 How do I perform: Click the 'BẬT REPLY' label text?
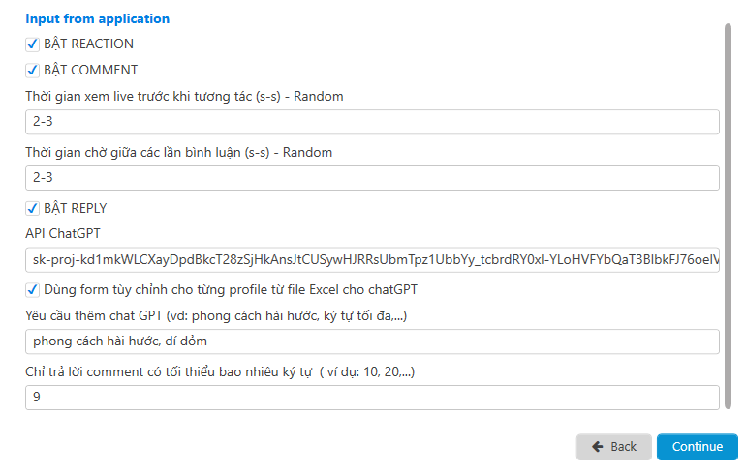[x=76, y=208]
